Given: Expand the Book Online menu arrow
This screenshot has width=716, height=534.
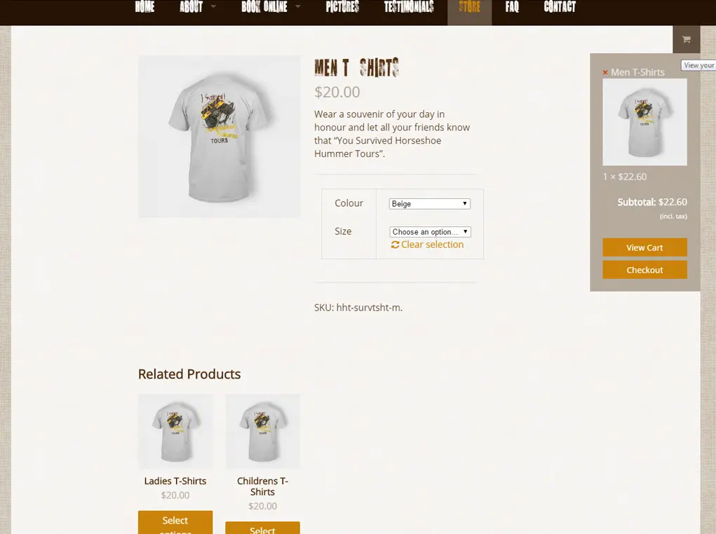Looking at the screenshot, I should (298, 6).
